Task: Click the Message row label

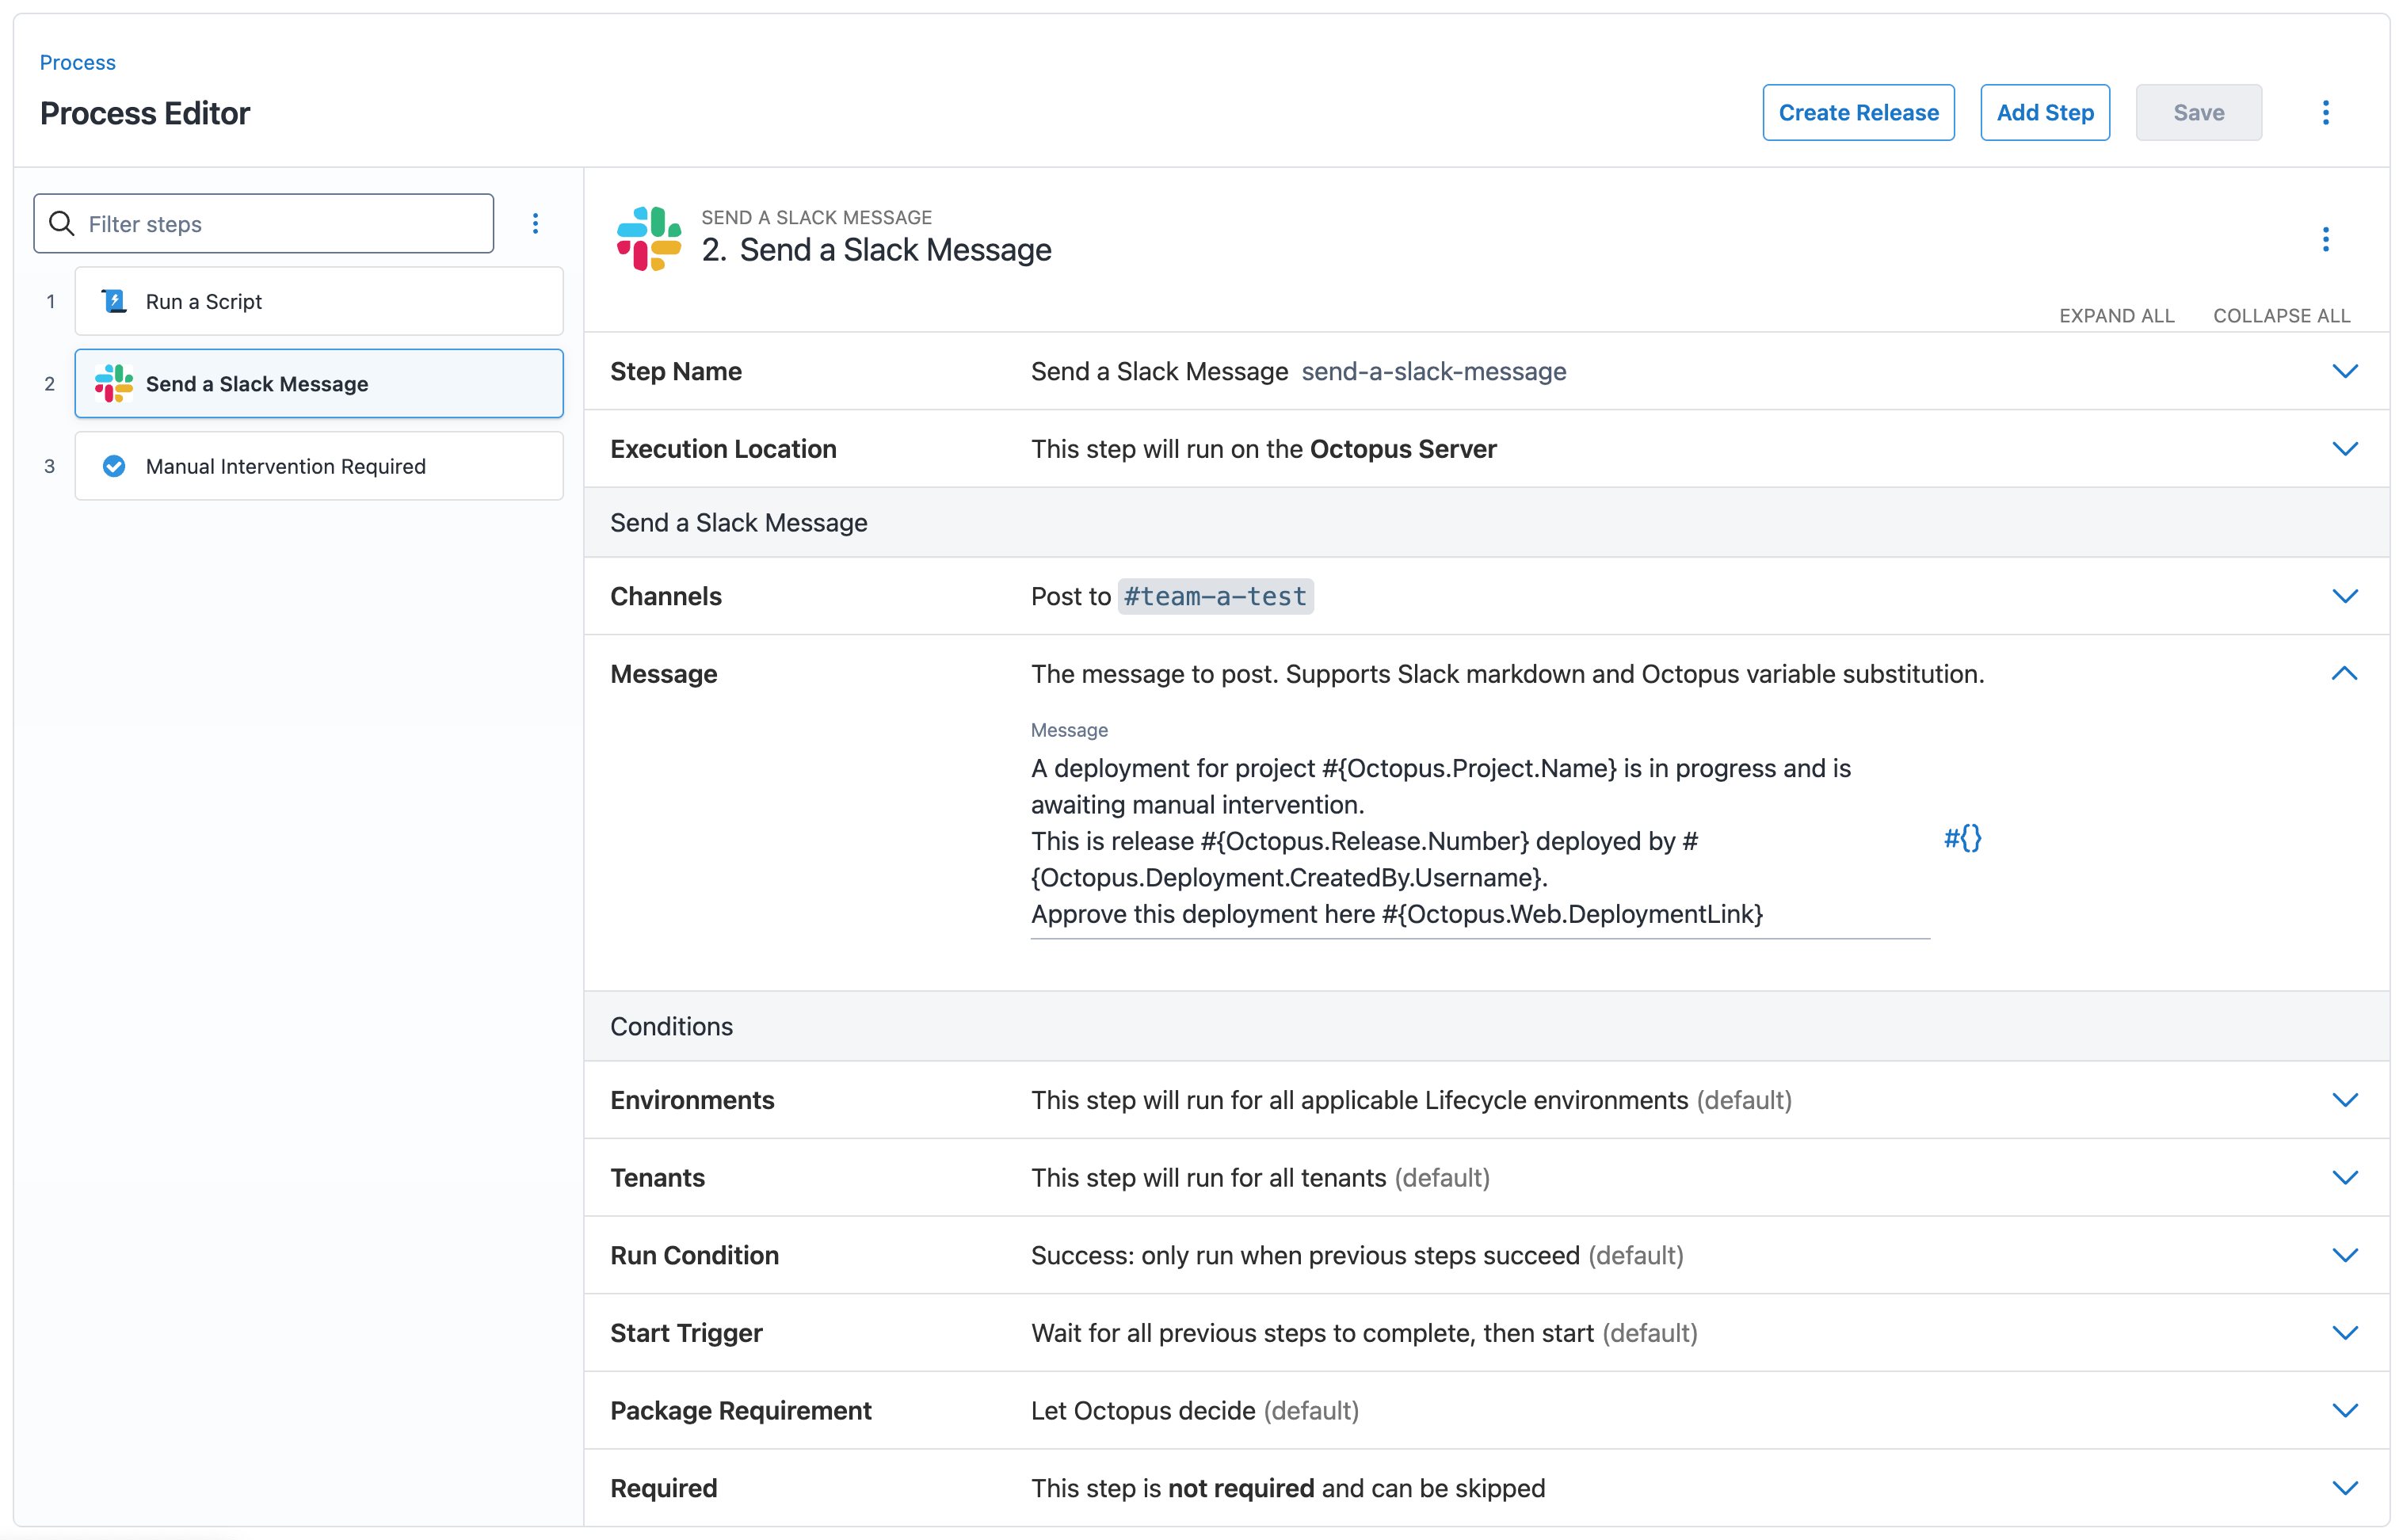Action: [x=664, y=674]
